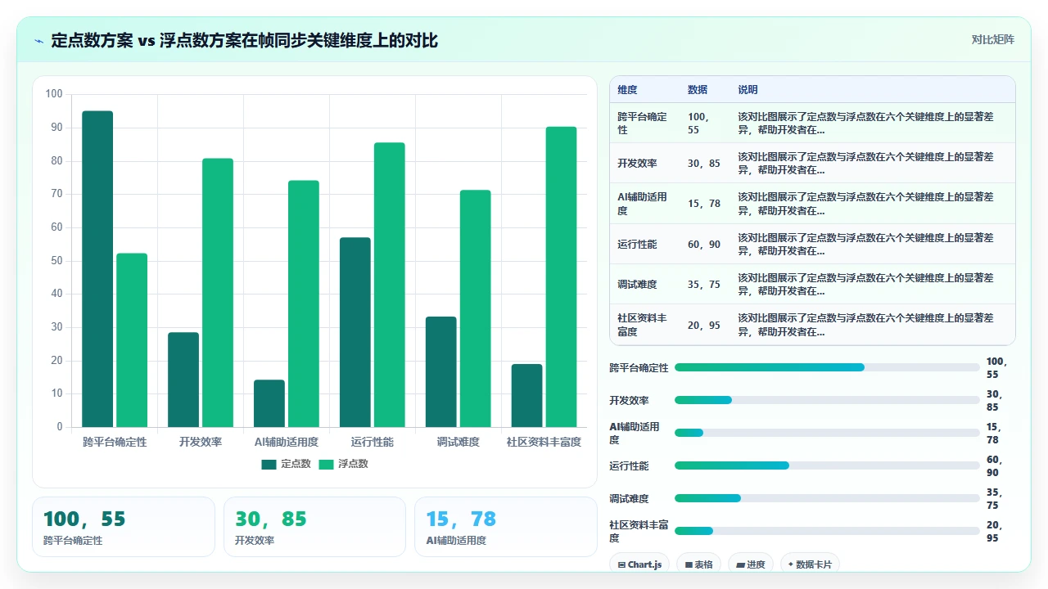1048x589 pixels.
Task: Click the AI辅助适用度 progress bar
Action: 827,433
